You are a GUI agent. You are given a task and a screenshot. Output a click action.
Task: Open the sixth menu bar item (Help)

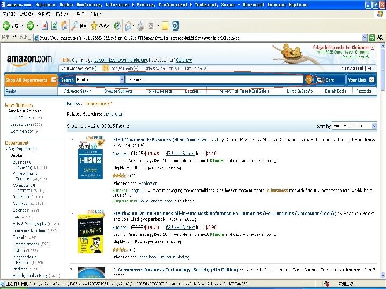(96, 14)
